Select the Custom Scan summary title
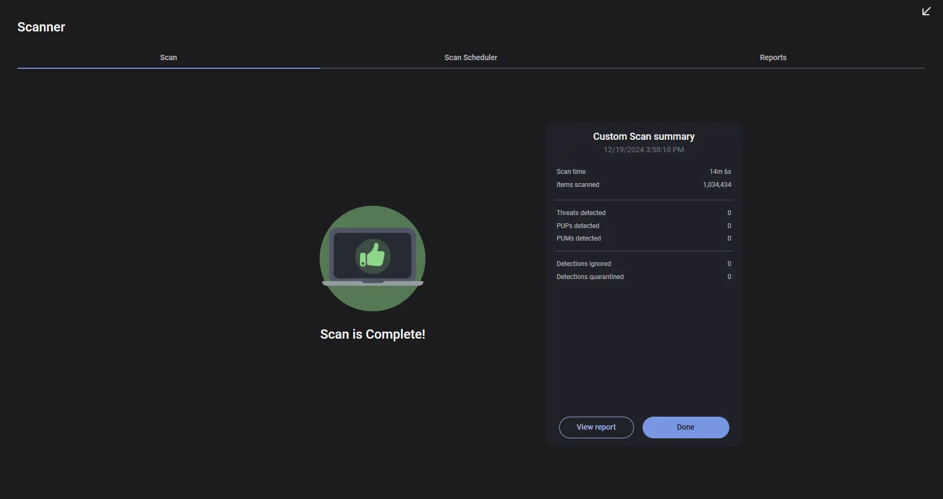Image resolution: width=943 pixels, height=499 pixels. coord(644,137)
